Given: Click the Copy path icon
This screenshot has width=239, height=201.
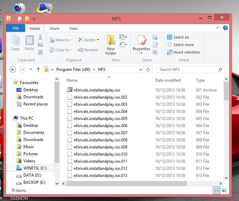Looking at the screenshot, I should click(40, 45).
